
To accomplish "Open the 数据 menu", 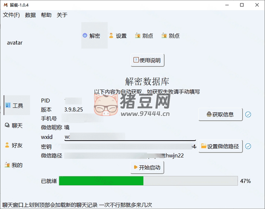I will point(30,15).
